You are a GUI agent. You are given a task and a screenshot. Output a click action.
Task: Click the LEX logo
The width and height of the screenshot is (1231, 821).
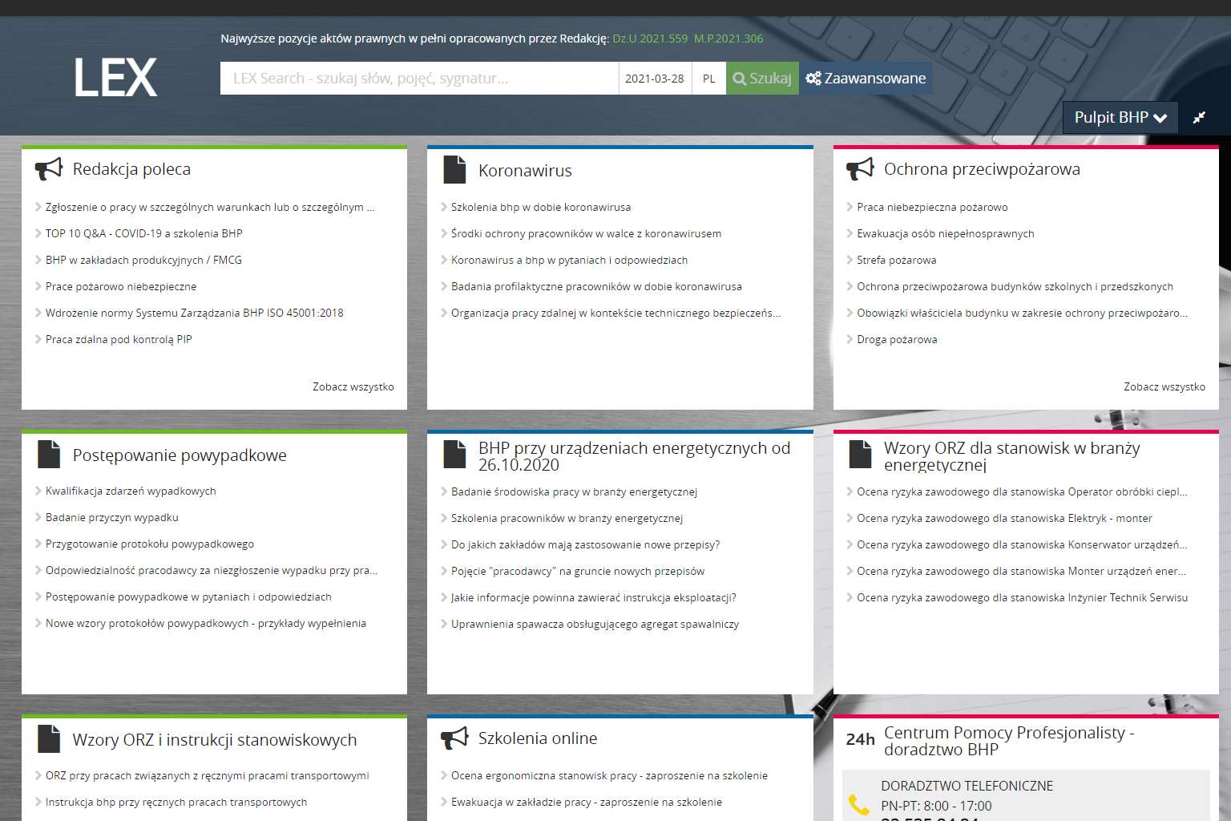click(x=115, y=78)
